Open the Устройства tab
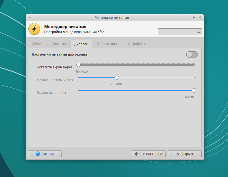This screenshot has width=228, height=177. tap(137, 44)
